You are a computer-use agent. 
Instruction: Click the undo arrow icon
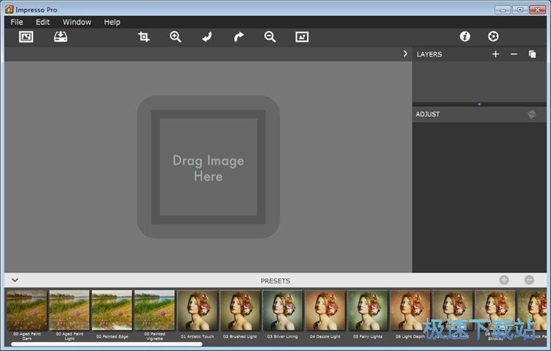click(x=207, y=37)
